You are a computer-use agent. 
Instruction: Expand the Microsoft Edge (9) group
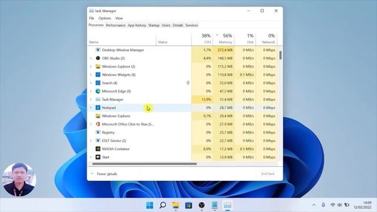[91, 91]
